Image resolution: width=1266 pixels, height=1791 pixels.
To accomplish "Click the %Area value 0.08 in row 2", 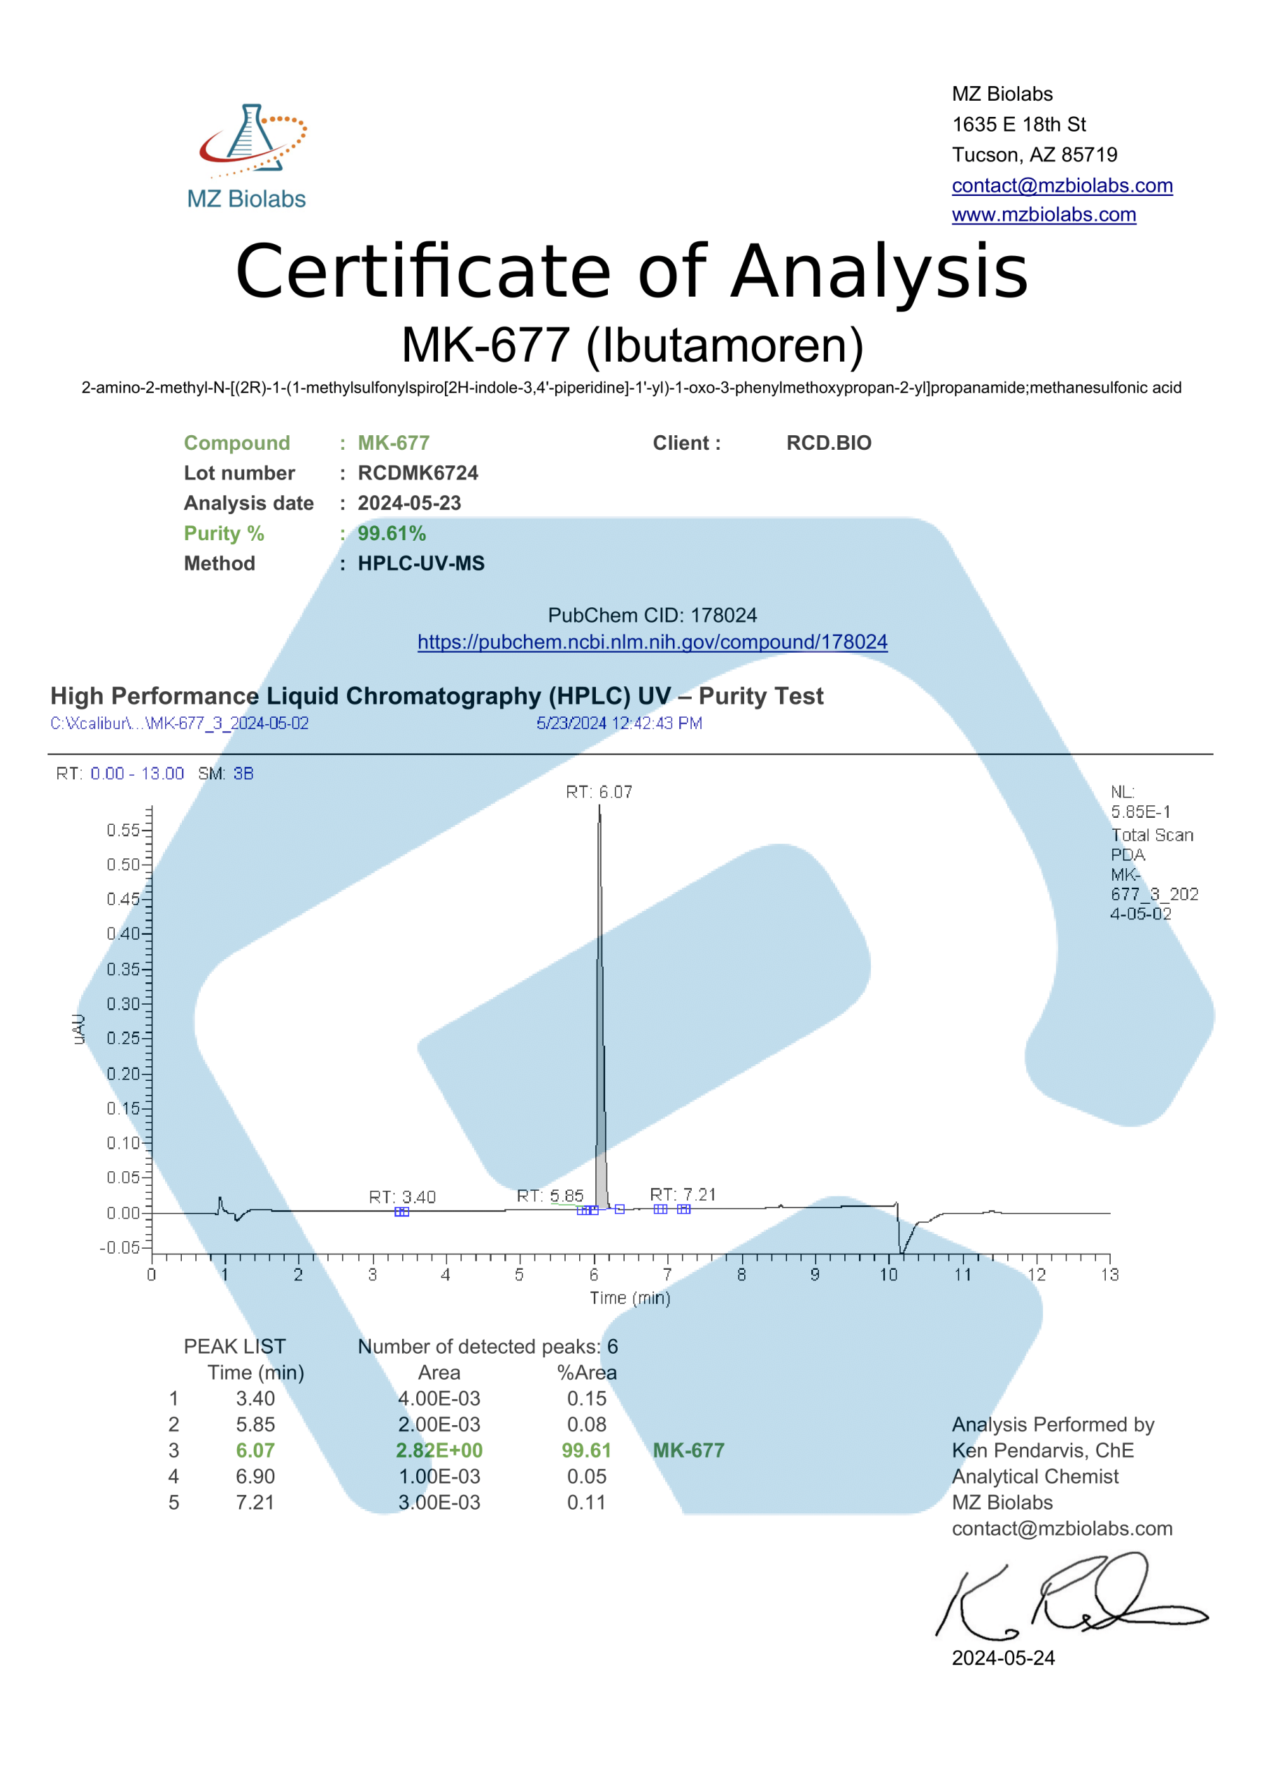I will pyautogui.click(x=587, y=1424).
